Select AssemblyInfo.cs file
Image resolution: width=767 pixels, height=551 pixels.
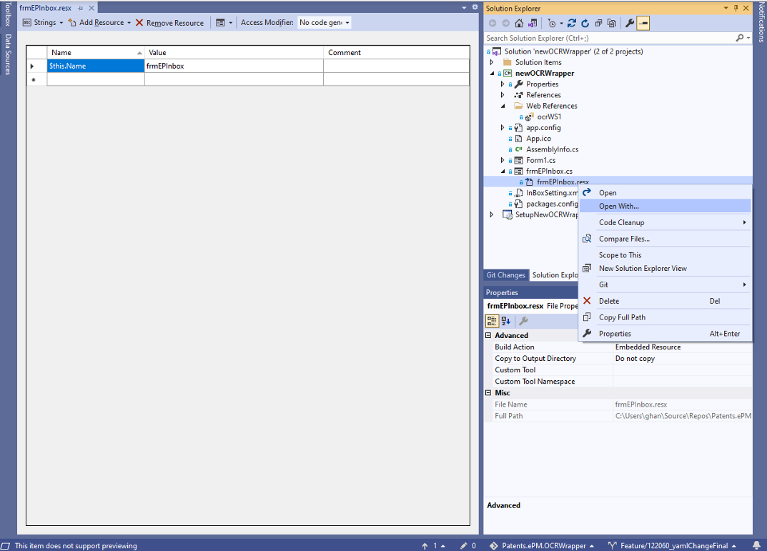552,149
